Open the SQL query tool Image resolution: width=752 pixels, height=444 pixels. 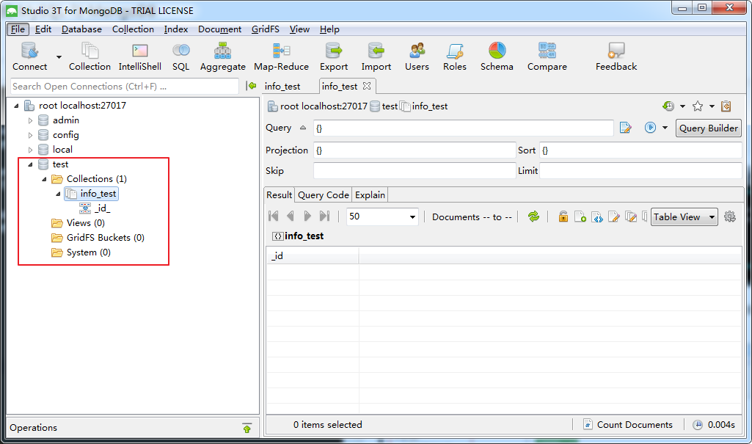[x=180, y=56]
